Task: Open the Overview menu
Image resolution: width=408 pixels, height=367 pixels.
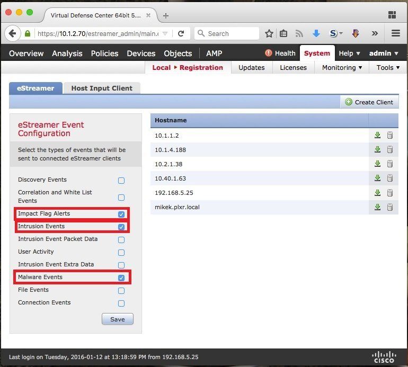Action: [26, 53]
